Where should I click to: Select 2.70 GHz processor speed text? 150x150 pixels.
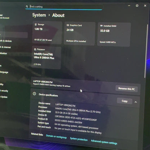tap(37, 64)
